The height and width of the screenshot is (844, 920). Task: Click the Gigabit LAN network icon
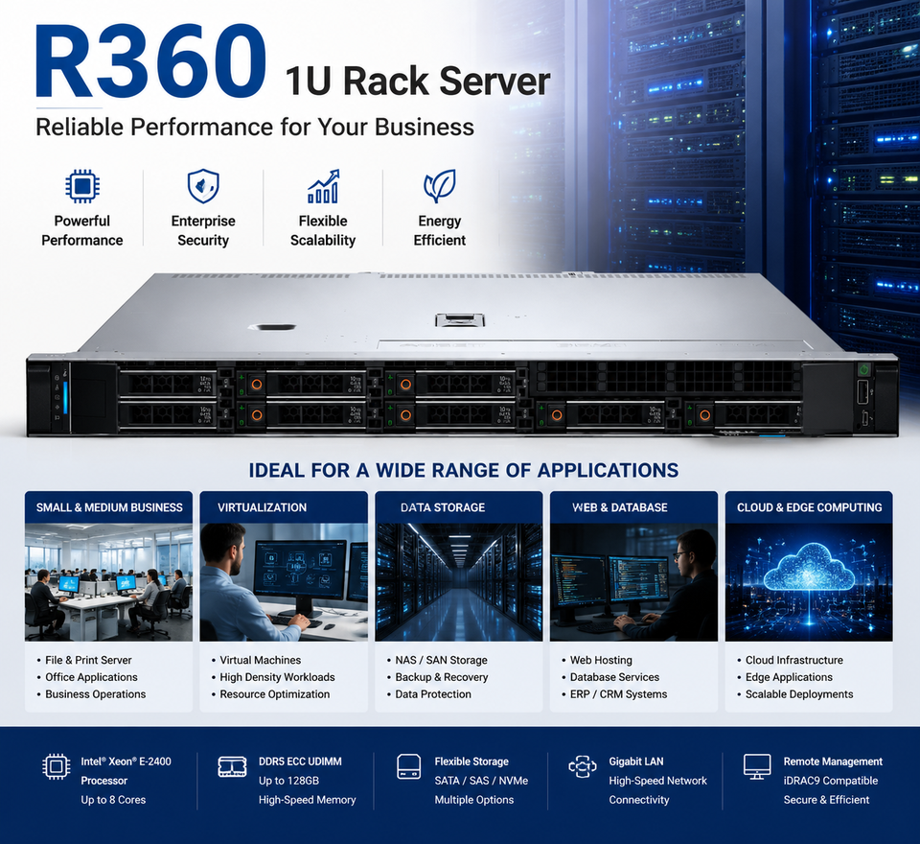pos(583,766)
